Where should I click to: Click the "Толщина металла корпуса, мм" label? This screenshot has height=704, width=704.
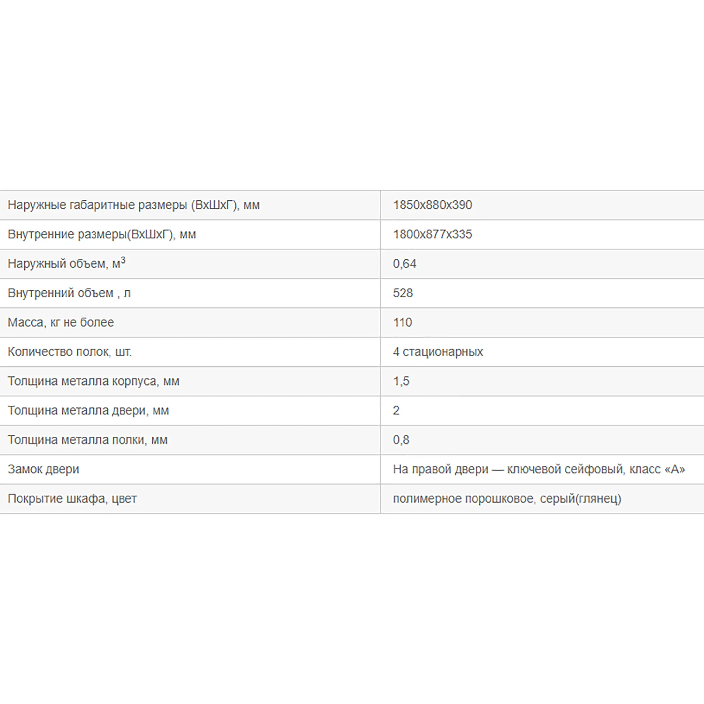click(x=94, y=381)
